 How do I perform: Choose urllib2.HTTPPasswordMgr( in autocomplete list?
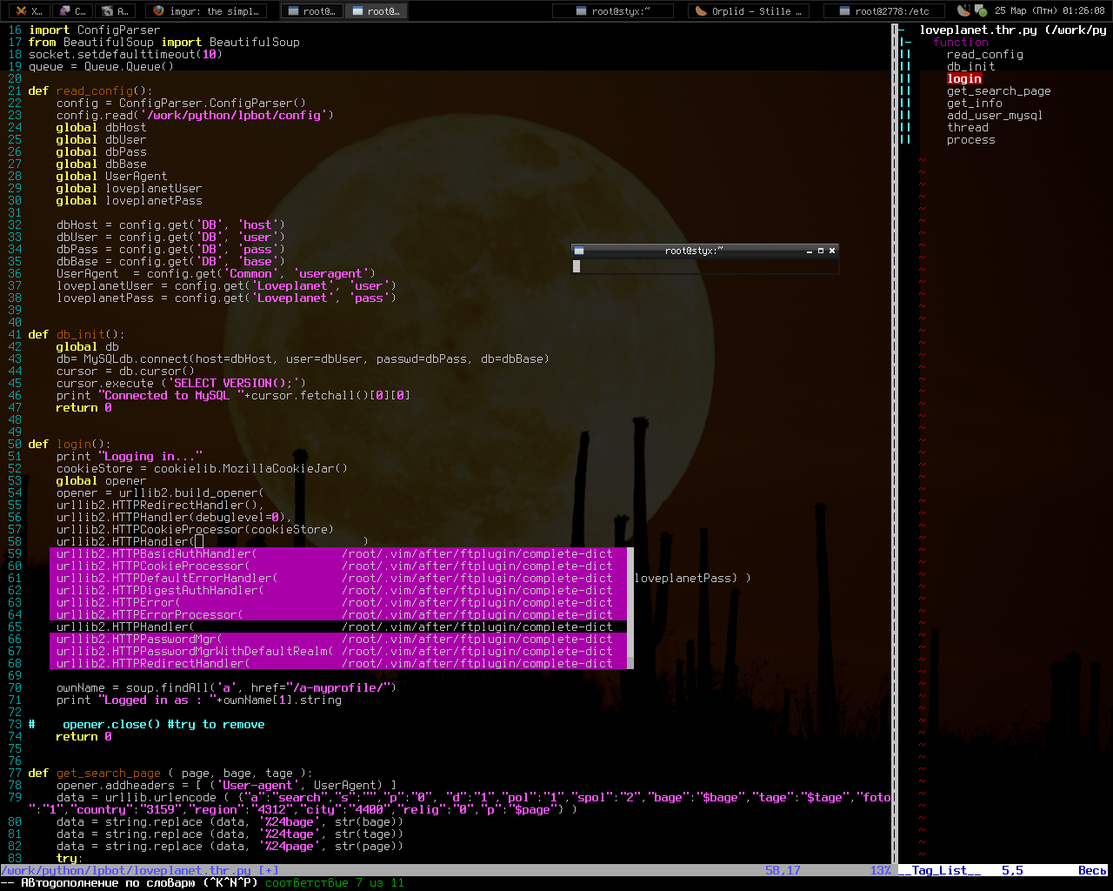(x=139, y=639)
